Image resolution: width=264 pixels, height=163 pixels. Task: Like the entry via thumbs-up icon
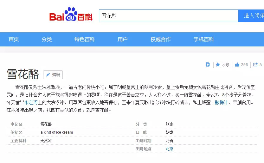(237, 64)
